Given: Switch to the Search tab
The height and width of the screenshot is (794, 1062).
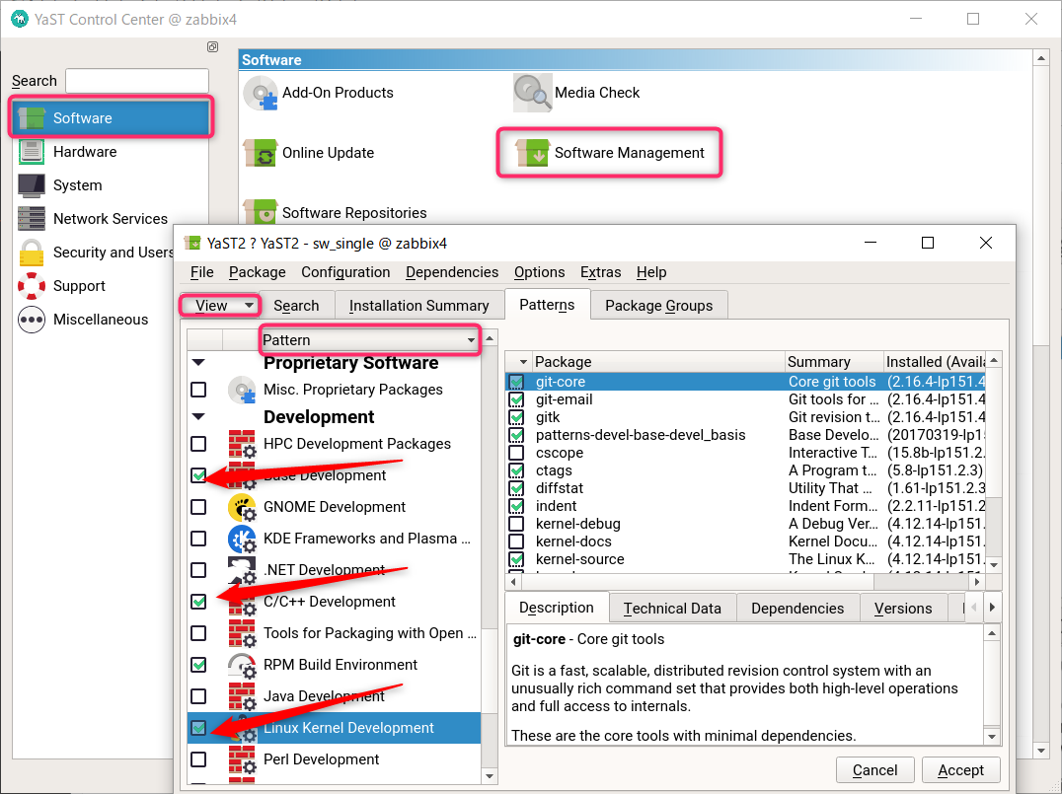Looking at the screenshot, I should click(296, 306).
